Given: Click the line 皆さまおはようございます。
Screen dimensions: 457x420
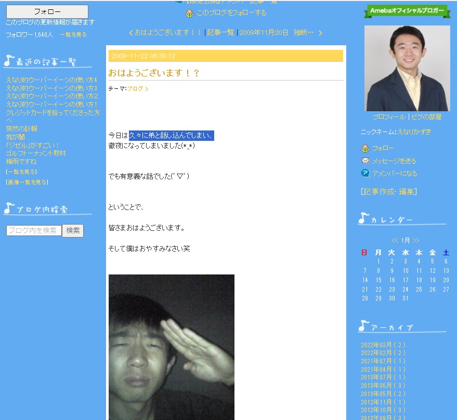Looking at the screenshot, I should (x=147, y=228).
